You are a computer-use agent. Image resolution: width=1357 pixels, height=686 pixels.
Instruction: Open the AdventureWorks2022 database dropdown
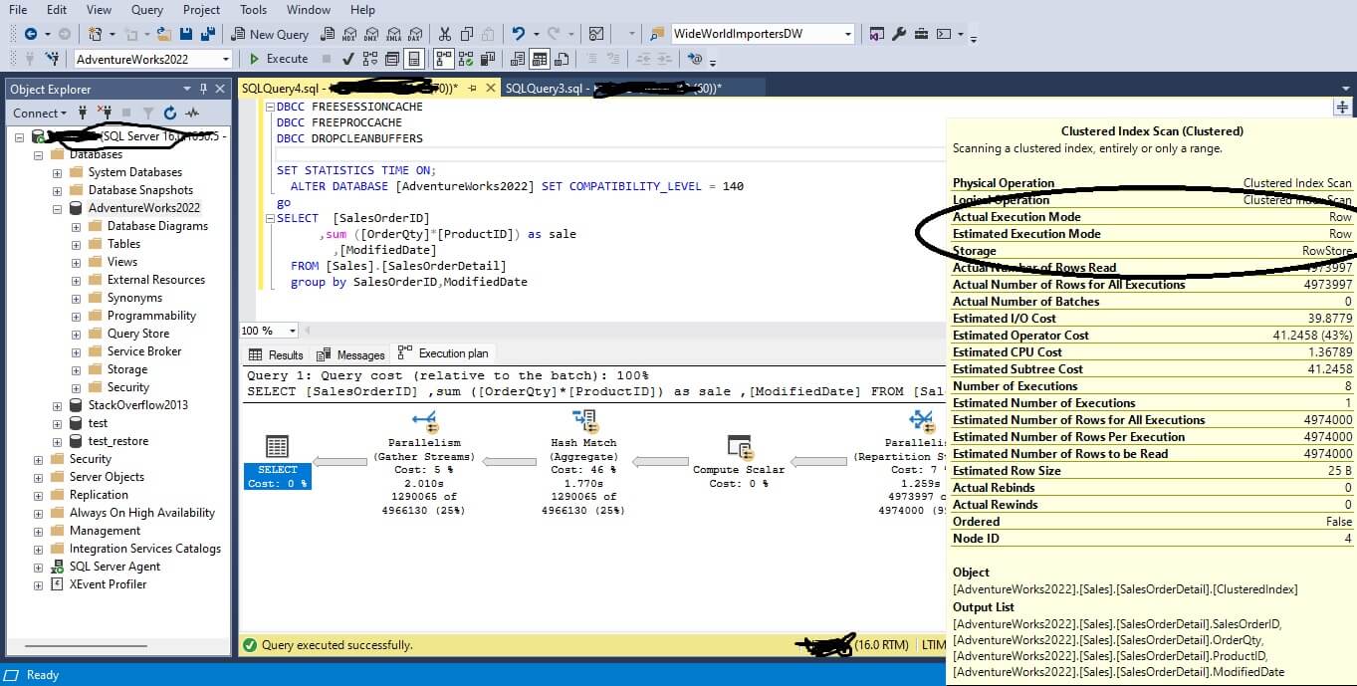(x=227, y=59)
